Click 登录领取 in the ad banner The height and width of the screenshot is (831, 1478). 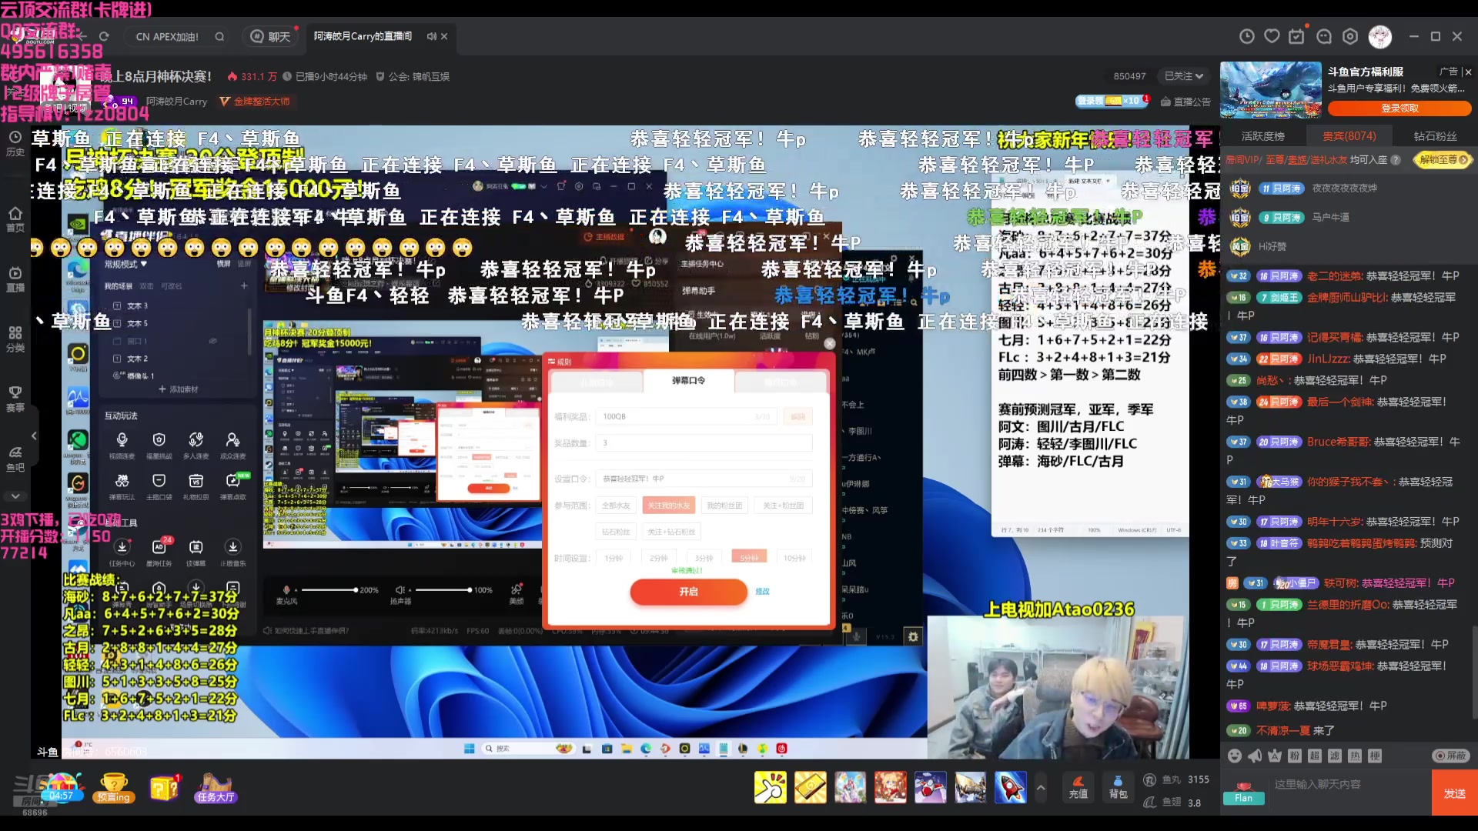pyautogui.click(x=1399, y=108)
